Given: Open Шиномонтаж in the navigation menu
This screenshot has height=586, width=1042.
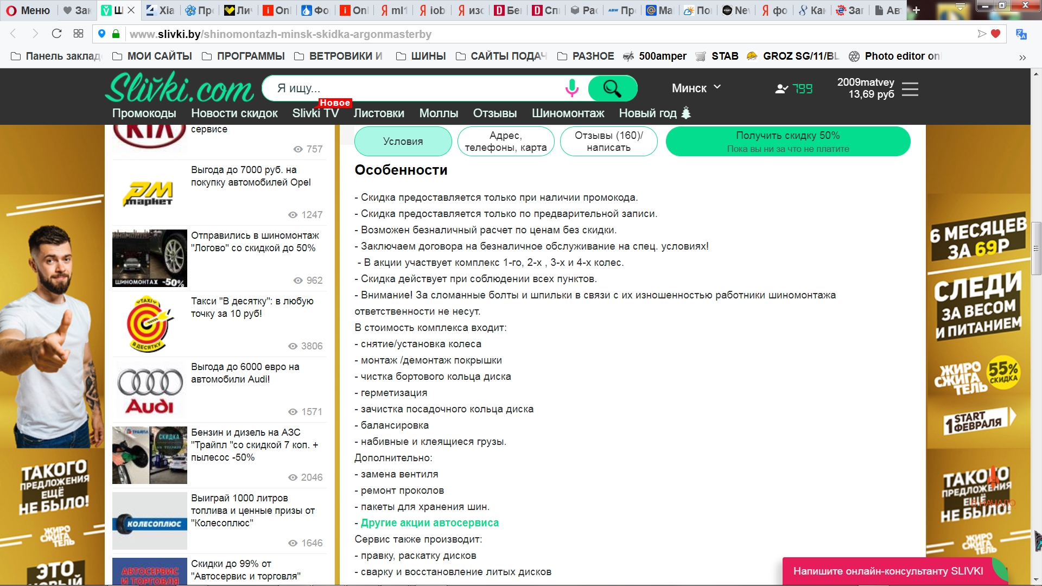Looking at the screenshot, I should pyautogui.click(x=568, y=113).
